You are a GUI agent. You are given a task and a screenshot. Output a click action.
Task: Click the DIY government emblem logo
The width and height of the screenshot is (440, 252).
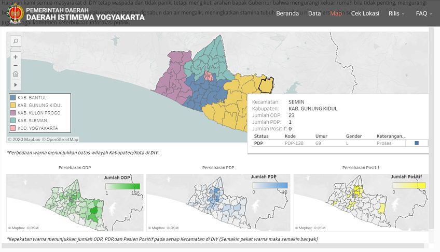pos(16,13)
